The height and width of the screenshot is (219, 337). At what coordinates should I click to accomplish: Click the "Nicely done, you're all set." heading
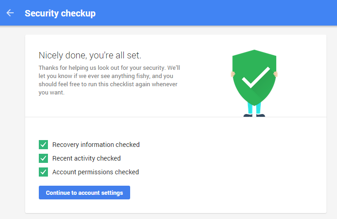[x=90, y=55]
